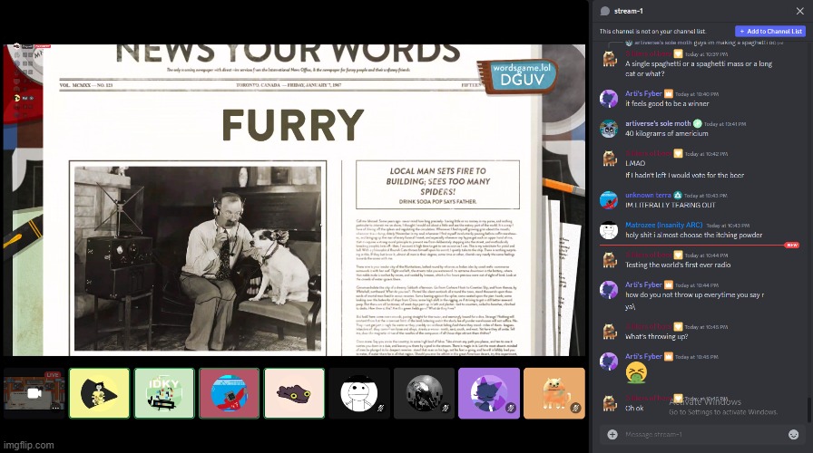Select the green IDKY participant tile
The height and width of the screenshot is (453, 813).
click(164, 393)
